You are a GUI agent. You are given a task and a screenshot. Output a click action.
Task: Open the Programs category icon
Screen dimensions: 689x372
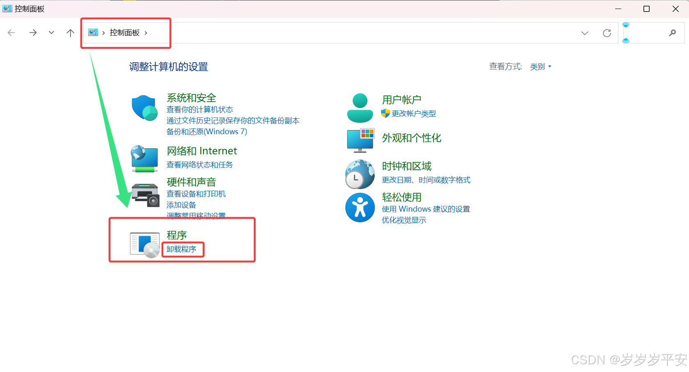tap(145, 245)
